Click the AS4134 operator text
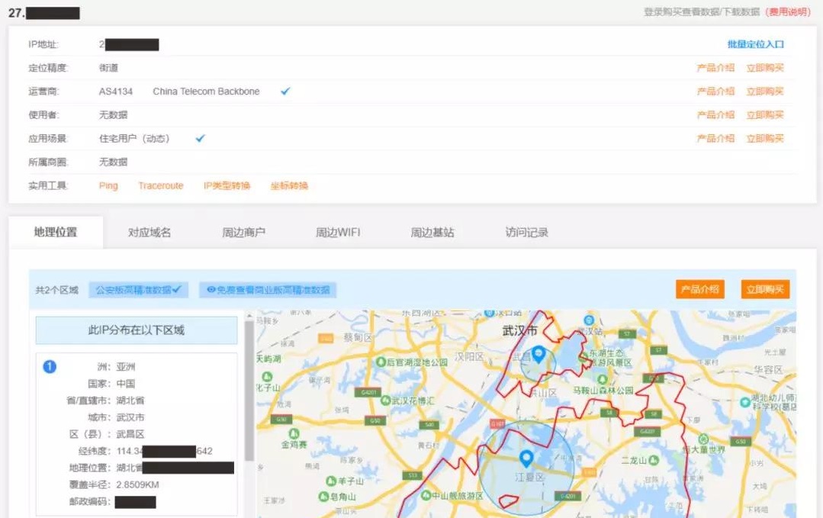 click(x=115, y=92)
